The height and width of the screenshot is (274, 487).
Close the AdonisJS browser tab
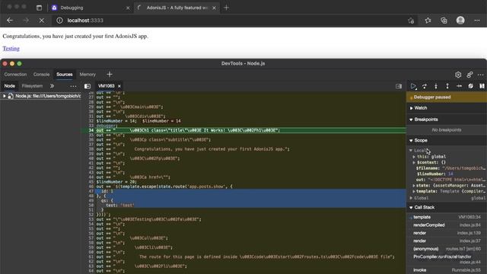pyautogui.click(x=214, y=8)
